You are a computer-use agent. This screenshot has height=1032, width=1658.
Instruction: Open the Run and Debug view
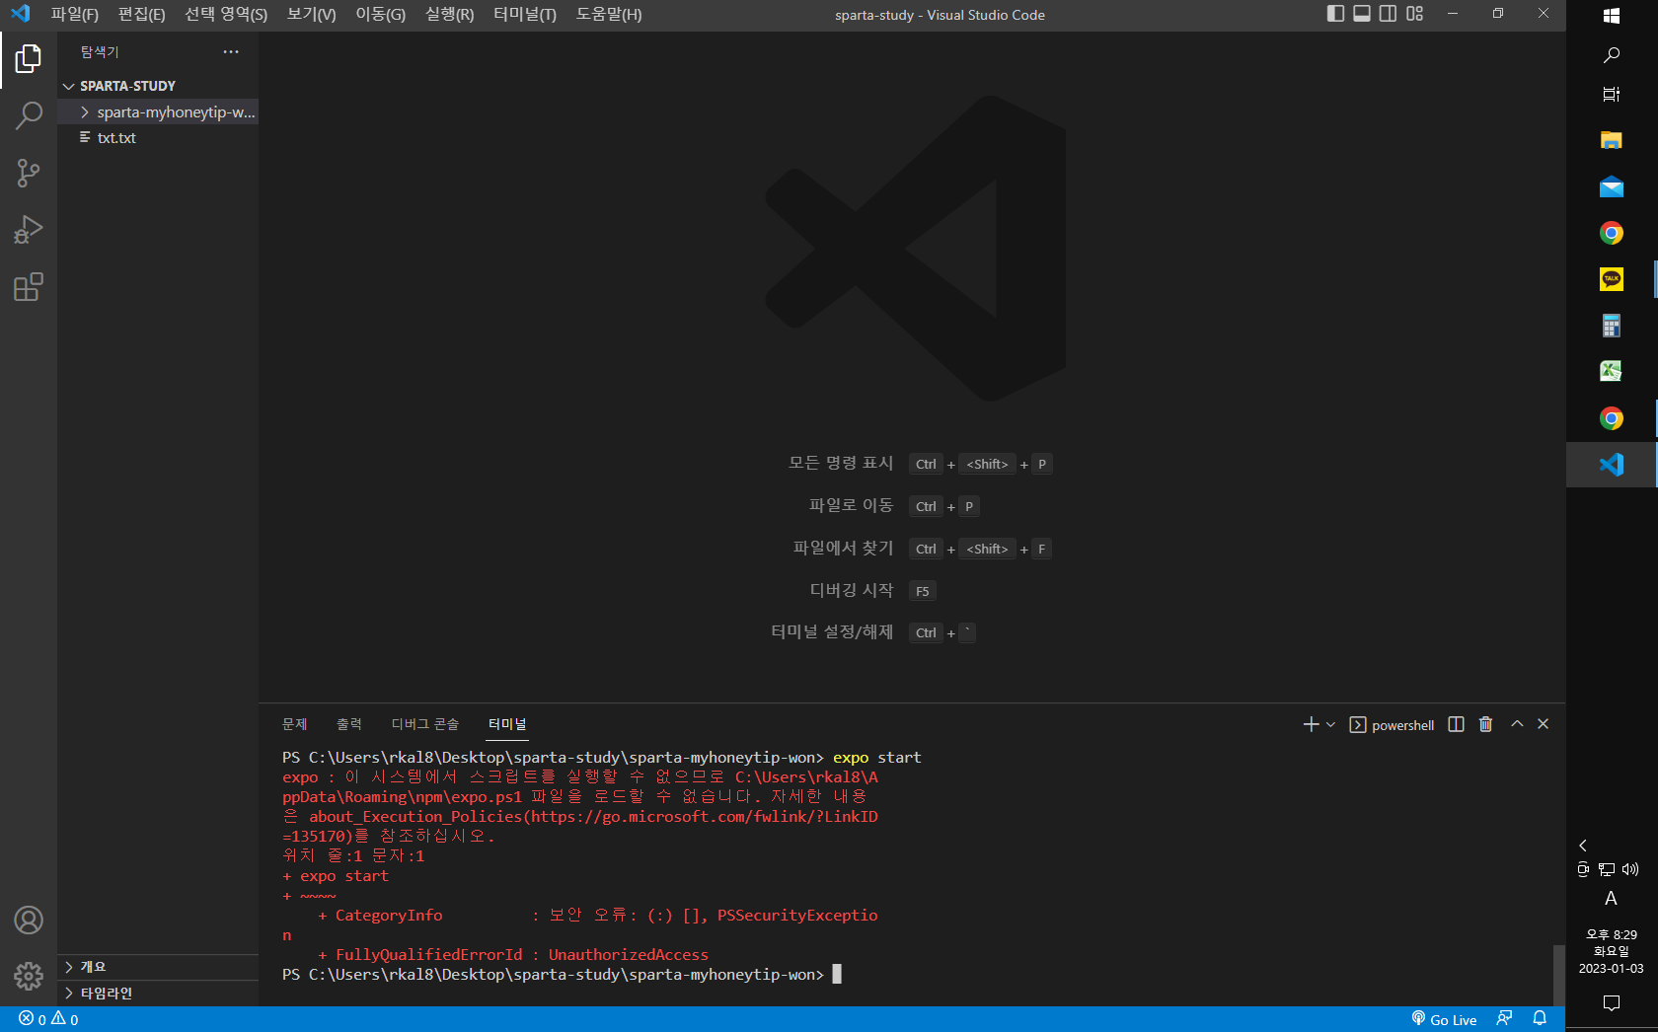[29, 230]
